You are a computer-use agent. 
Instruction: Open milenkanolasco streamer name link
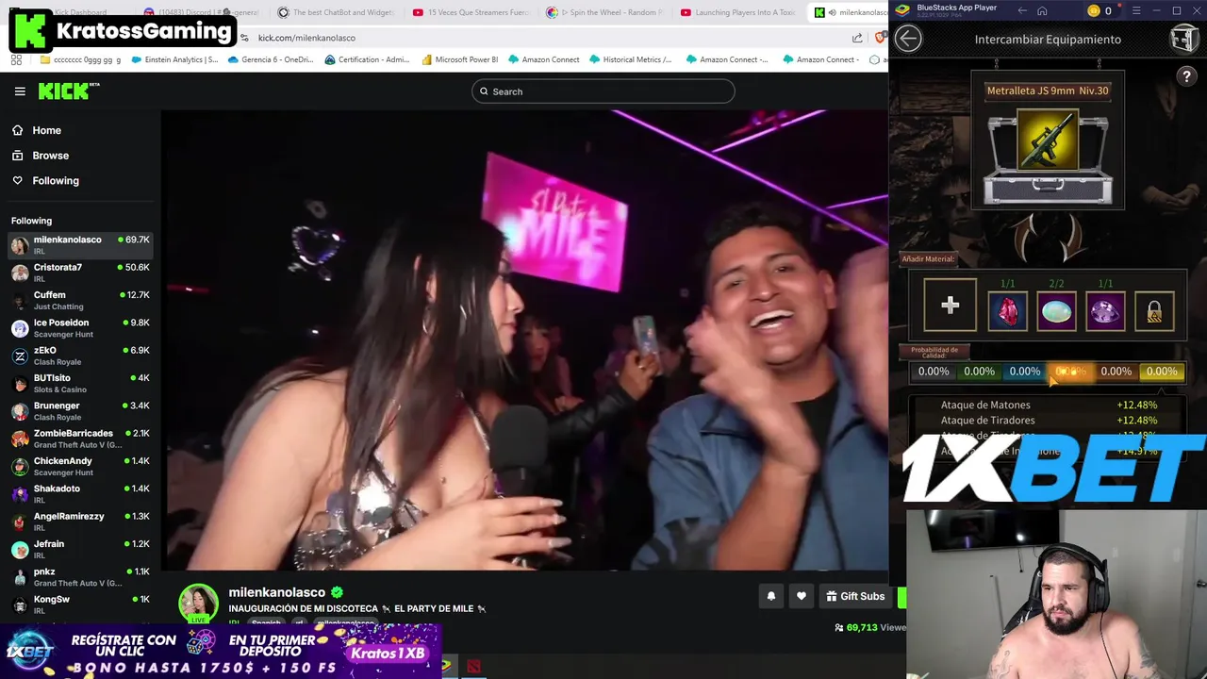pos(276,592)
